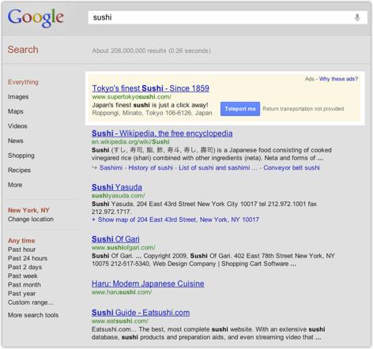Click the sushi search input field
Screen dimensions: 373x349
coord(228,17)
